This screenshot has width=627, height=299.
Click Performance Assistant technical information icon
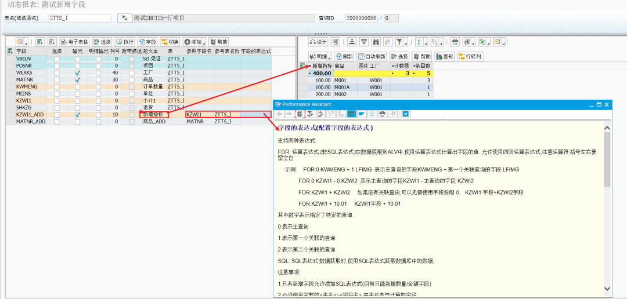(310, 114)
